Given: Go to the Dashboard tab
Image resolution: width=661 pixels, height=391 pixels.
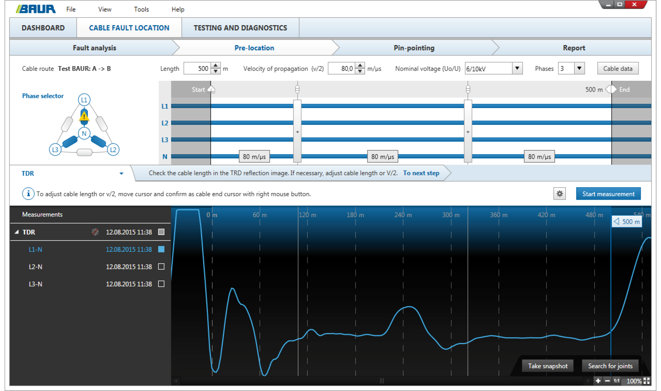Looking at the screenshot, I should 43,28.
